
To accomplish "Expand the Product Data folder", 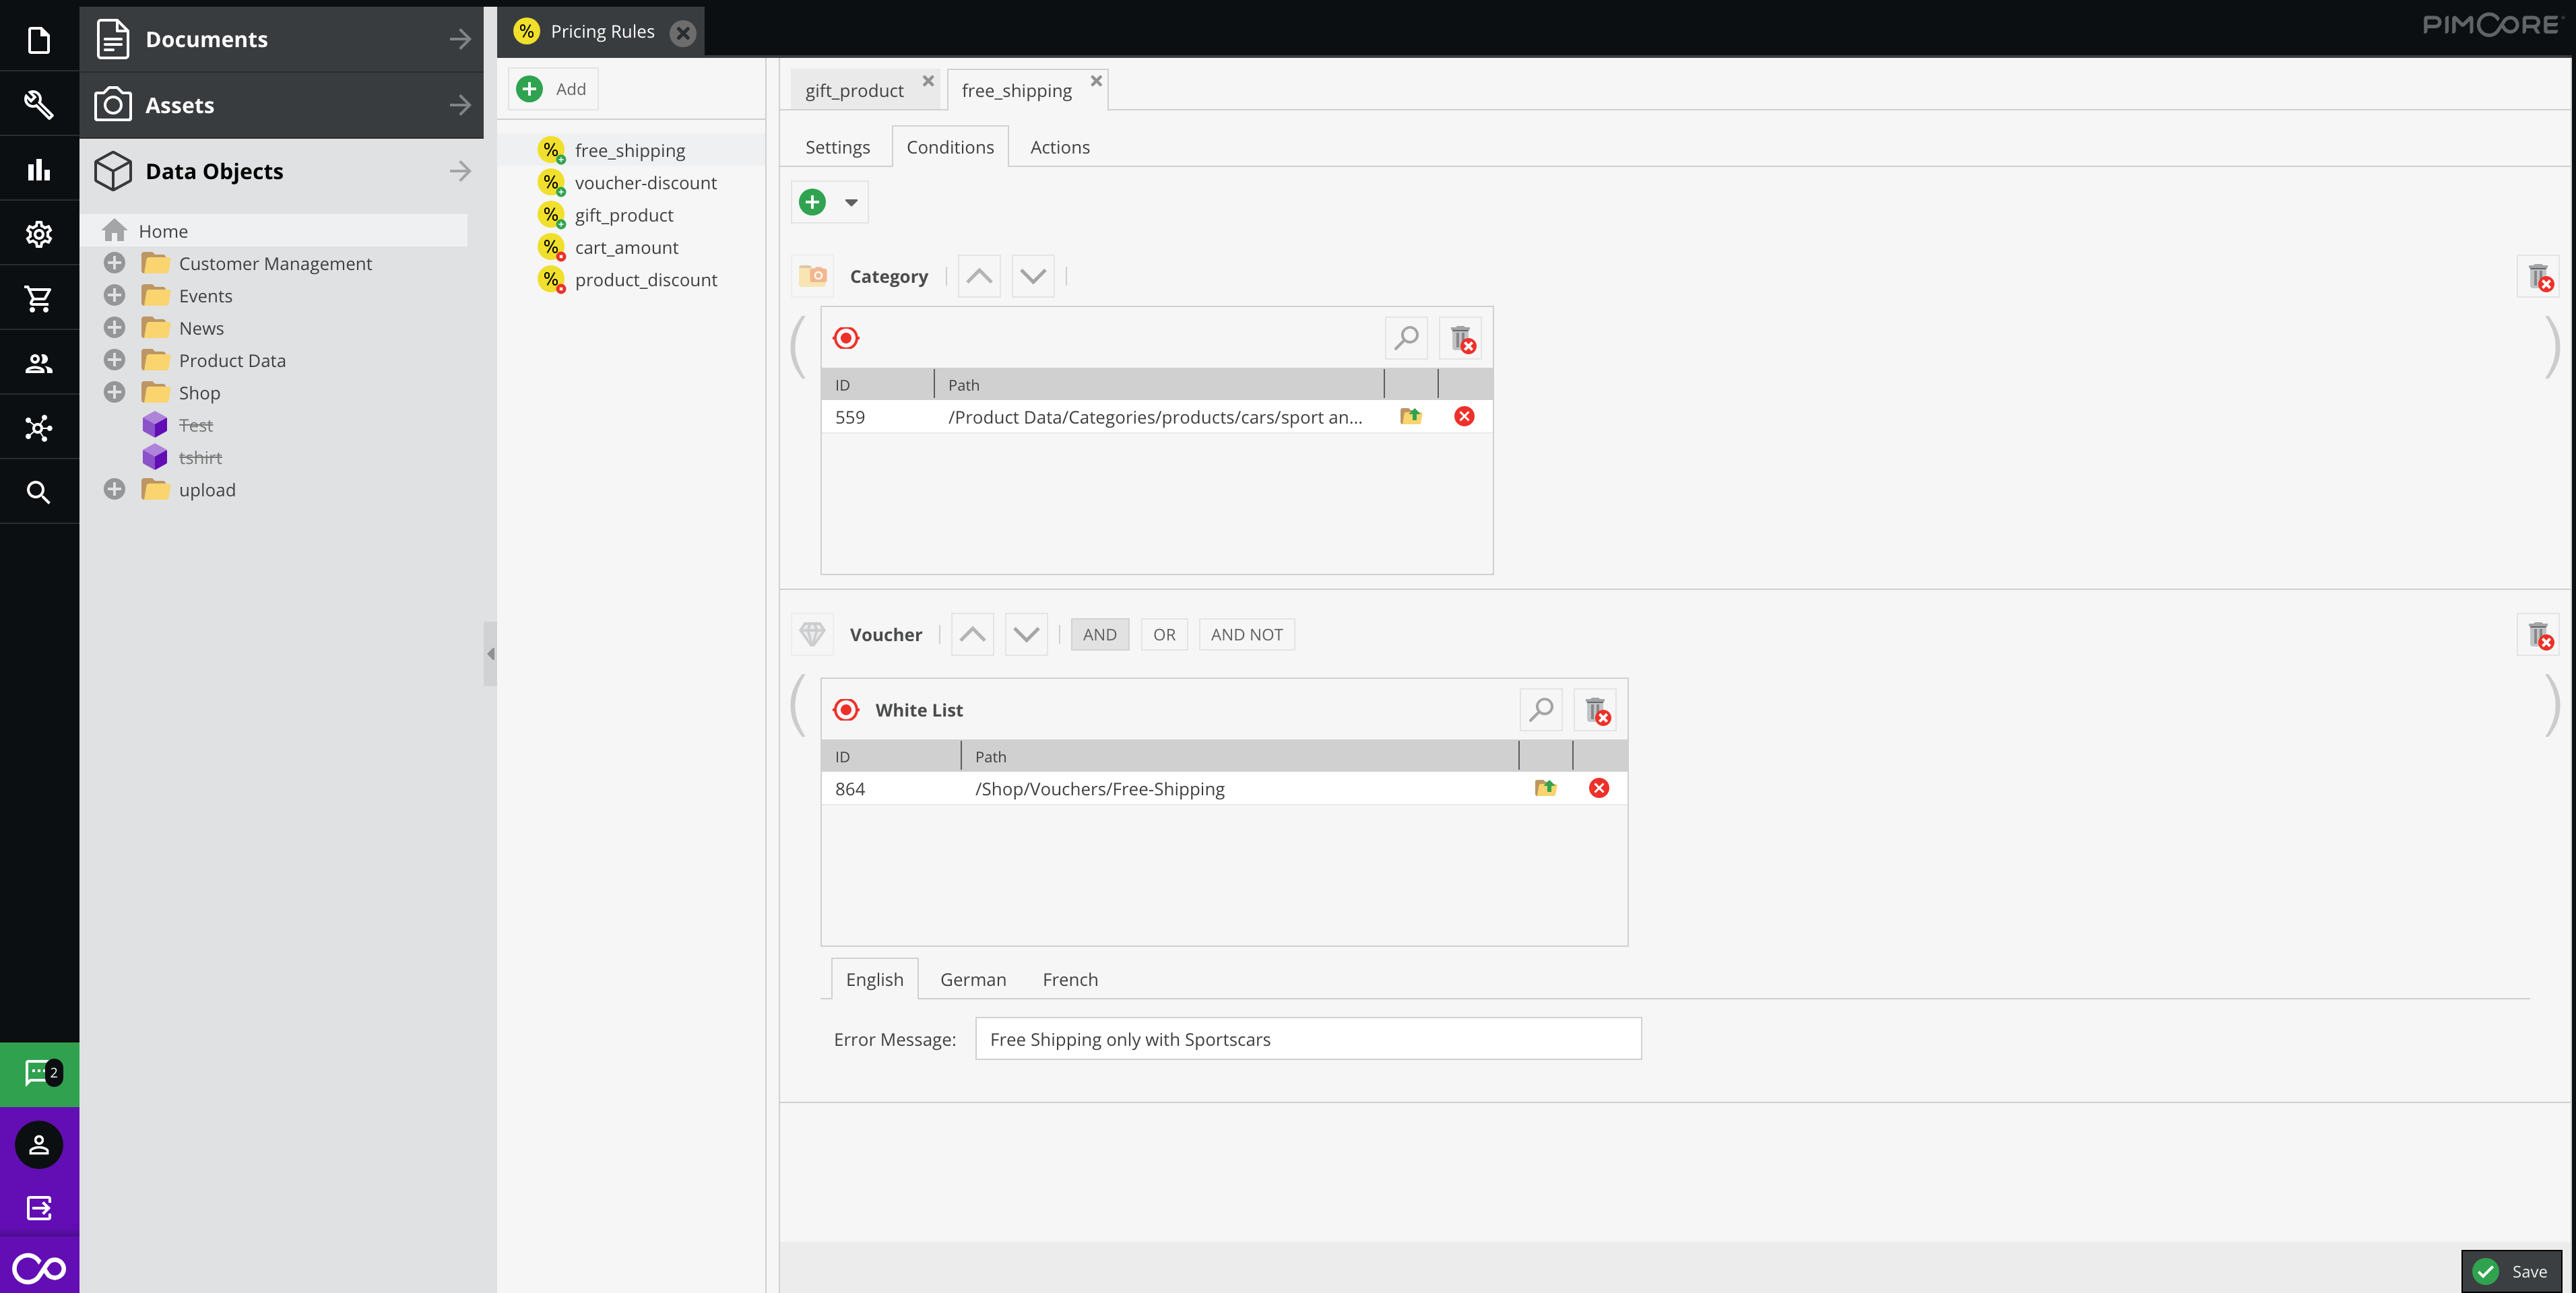I will tap(115, 360).
